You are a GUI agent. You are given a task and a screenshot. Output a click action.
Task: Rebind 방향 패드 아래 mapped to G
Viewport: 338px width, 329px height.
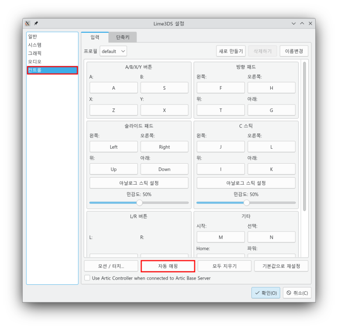272,110
